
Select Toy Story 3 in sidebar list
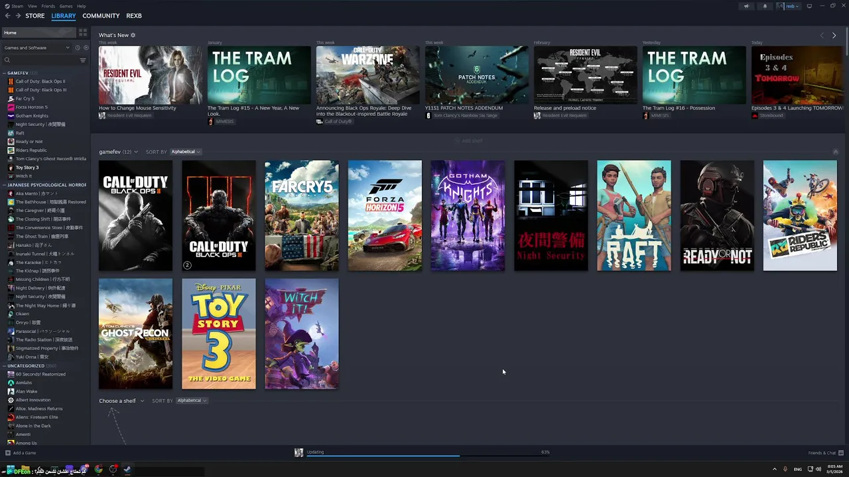[27, 168]
